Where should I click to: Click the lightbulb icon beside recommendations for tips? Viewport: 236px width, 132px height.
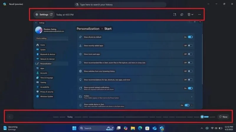click(80, 80)
